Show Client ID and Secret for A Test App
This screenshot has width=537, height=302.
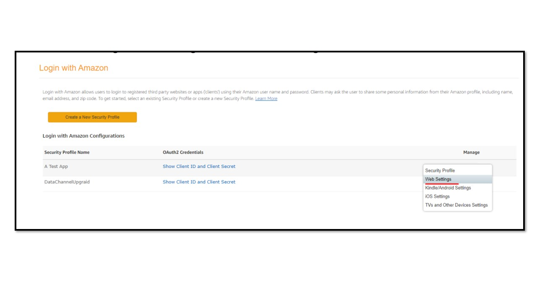click(199, 167)
